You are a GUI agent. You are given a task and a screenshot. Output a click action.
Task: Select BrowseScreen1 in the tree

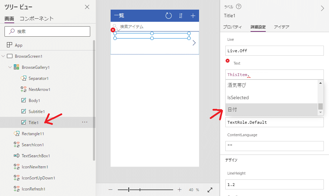(29, 56)
